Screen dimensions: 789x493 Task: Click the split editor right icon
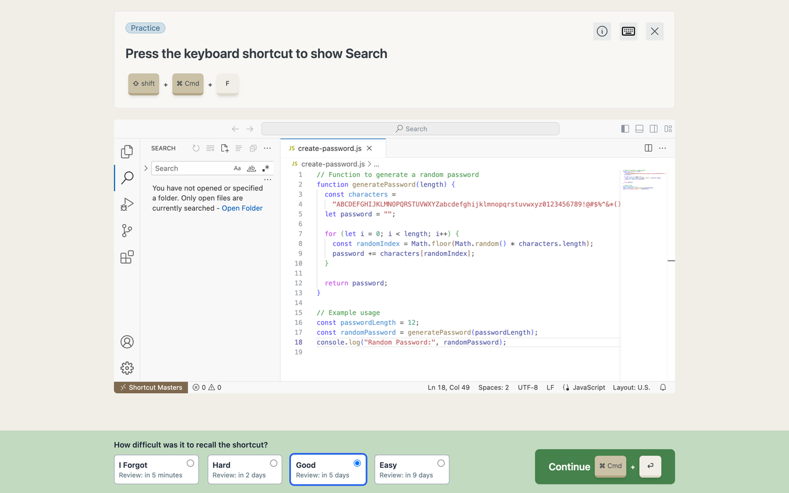648,148
